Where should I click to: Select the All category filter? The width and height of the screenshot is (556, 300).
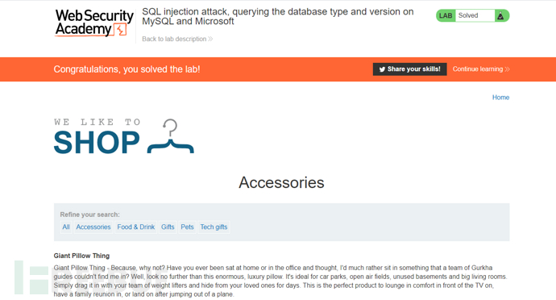(x=66, y=227)
